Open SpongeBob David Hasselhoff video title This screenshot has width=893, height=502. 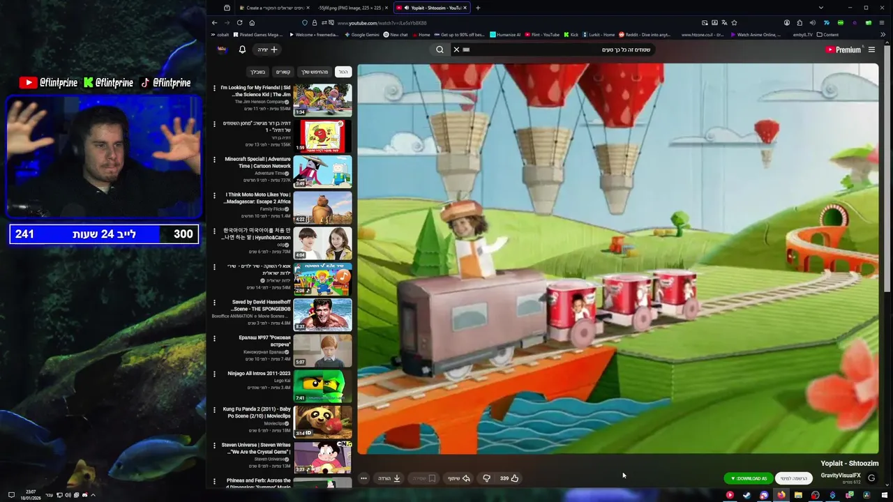click(261, 305)
